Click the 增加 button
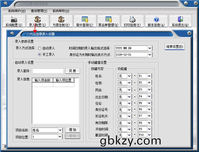 (73, 130)
